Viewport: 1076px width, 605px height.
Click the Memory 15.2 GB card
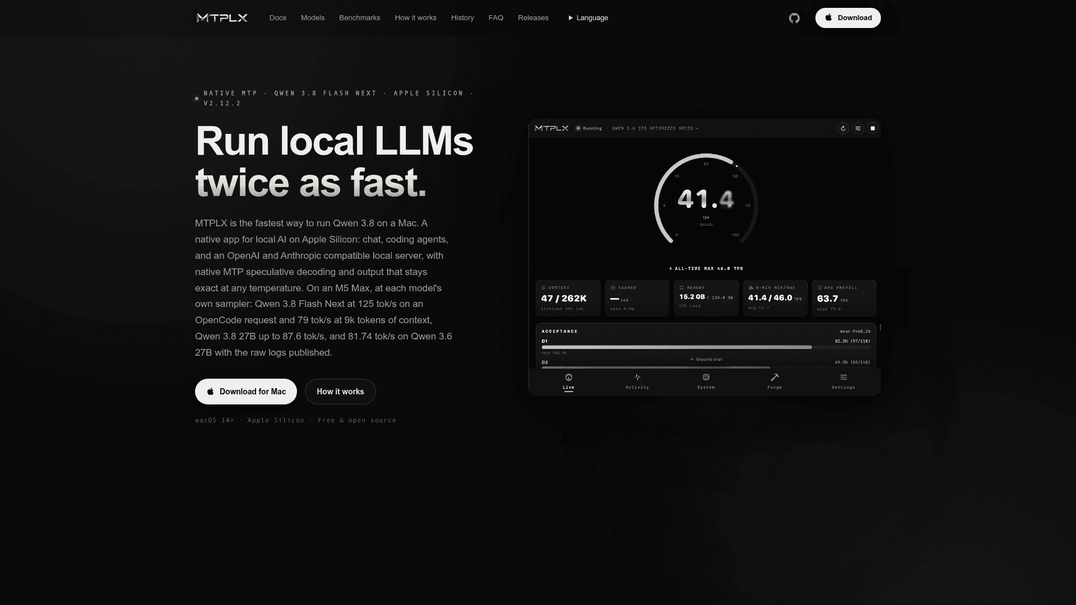[x=706, y=298]
